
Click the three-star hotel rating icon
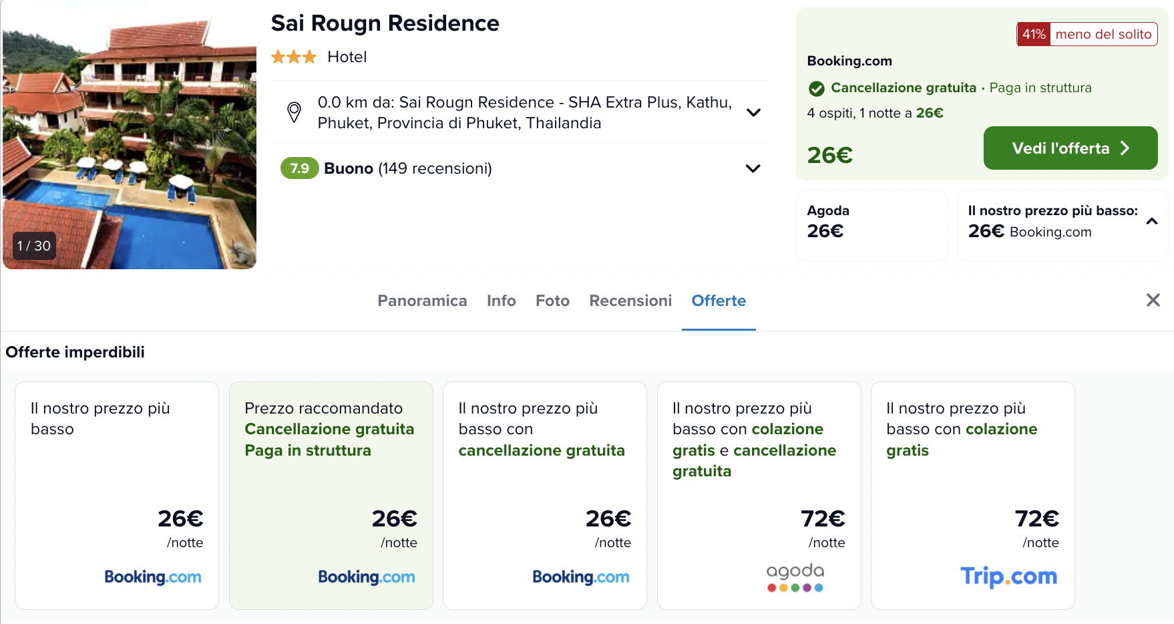coord(294,57)
